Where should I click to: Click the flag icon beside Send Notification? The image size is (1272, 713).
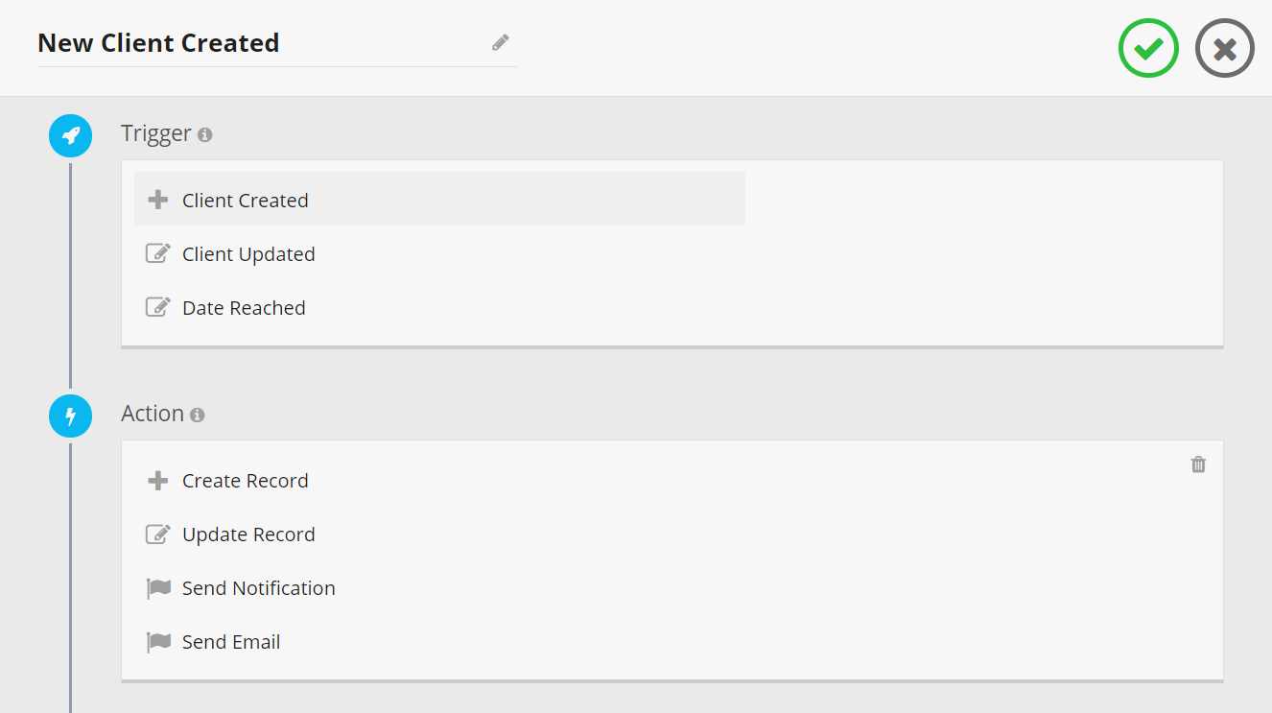(x=158, y=588)
